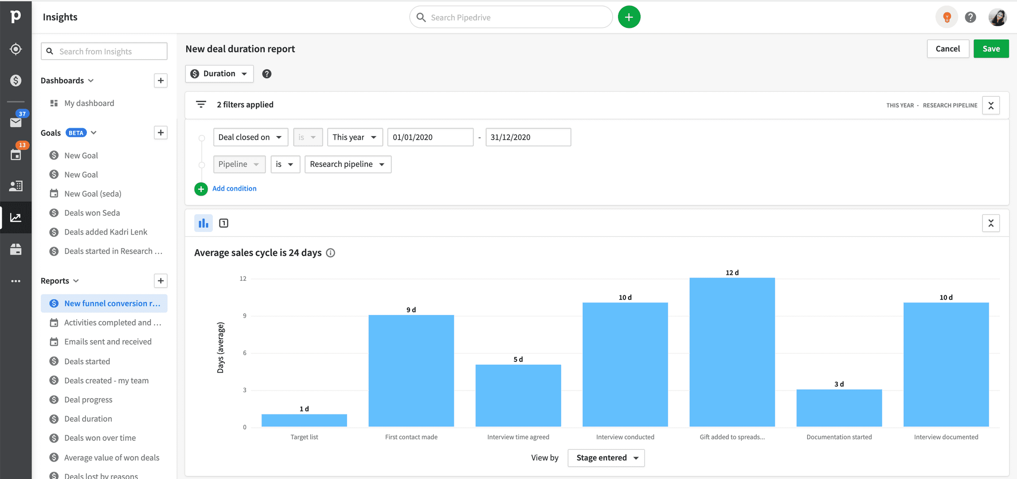This screenshot has width=1017, height=479.
Task: Open Contacts icon in sidebar
Action: 16,186
